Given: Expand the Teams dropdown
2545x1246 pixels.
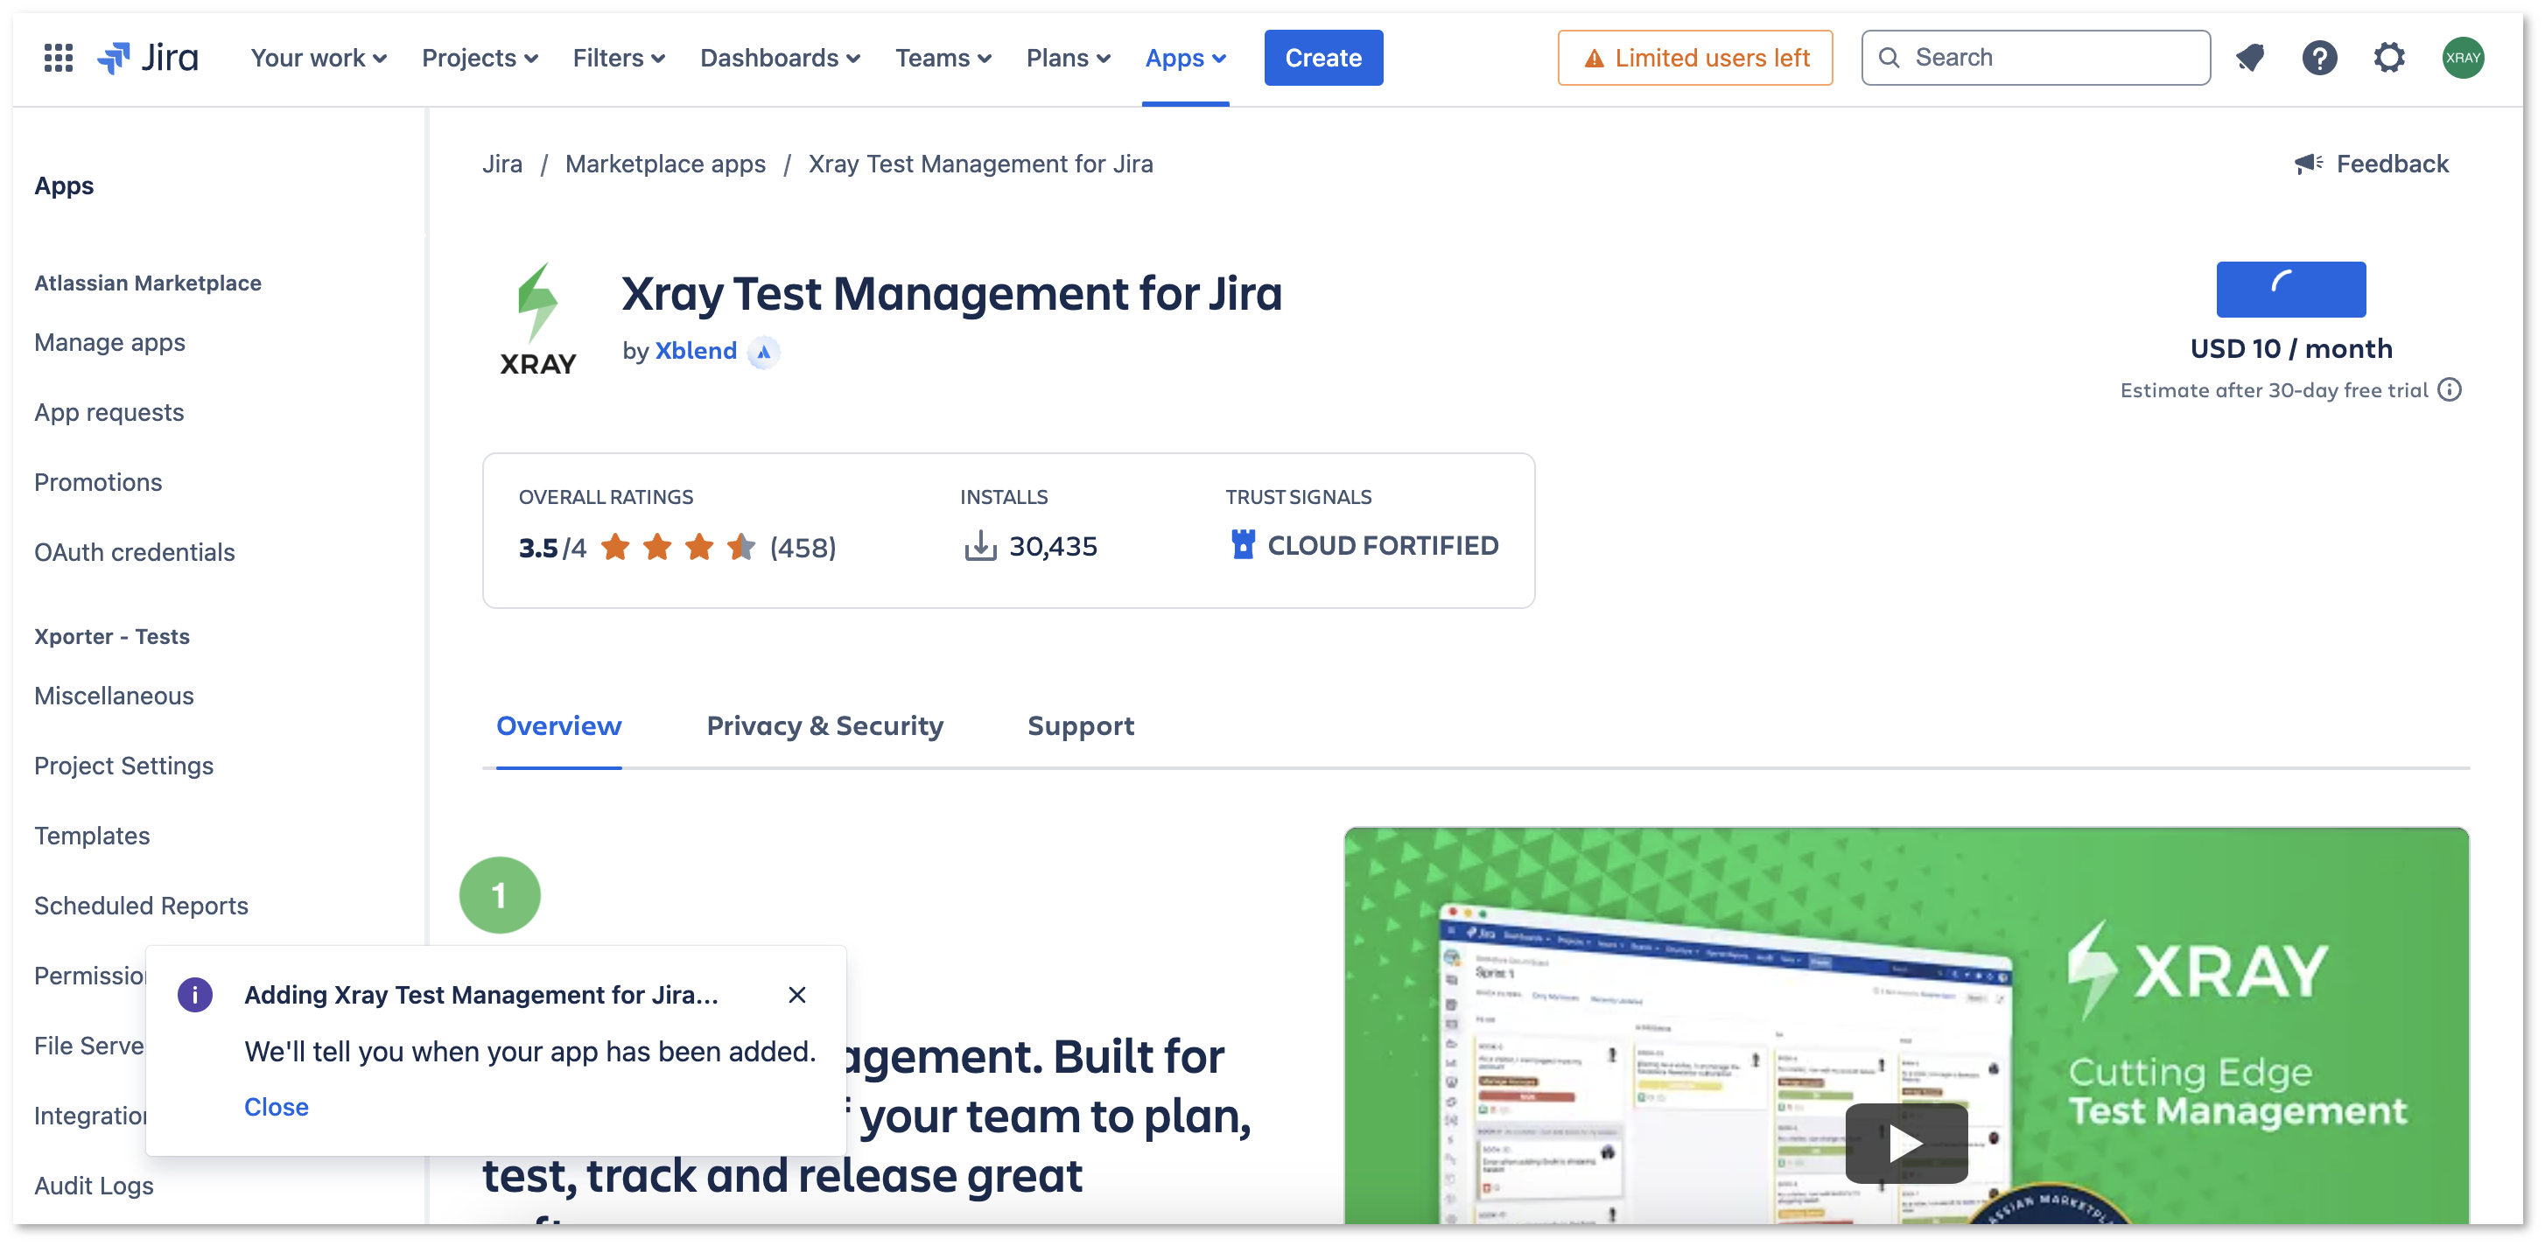Looking at the screenshot, I should point(943,57).
